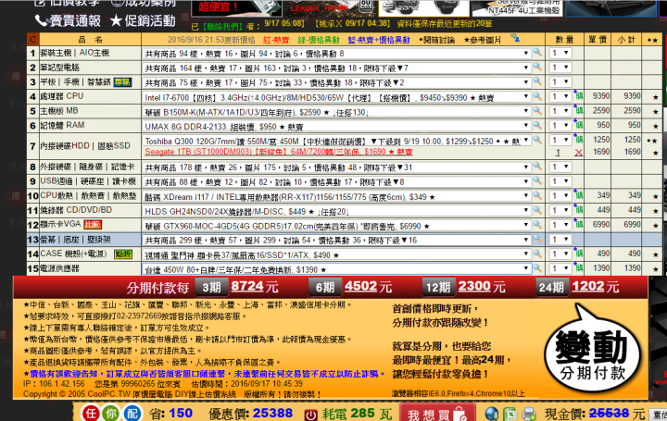Click star icon in Seagate 1690 row
Viewport: 667px width, 421px height.
click(x=656, y=153)
